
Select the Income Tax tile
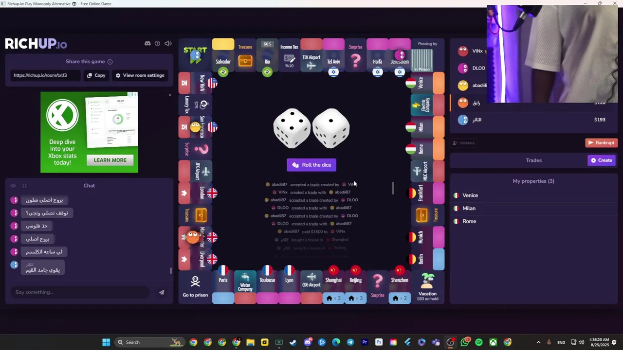tap(289, 55)
